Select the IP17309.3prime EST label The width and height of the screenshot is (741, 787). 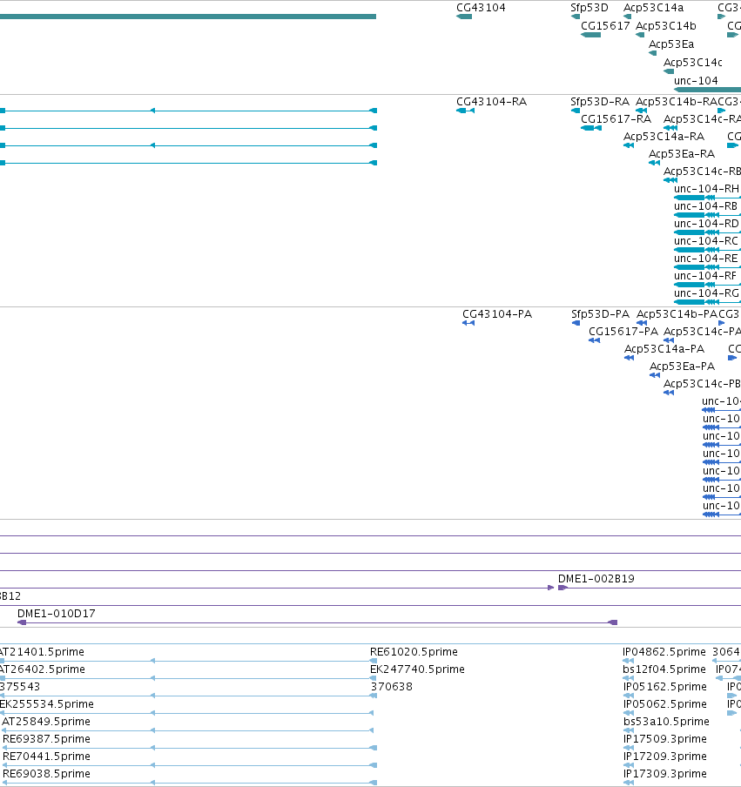664,773
